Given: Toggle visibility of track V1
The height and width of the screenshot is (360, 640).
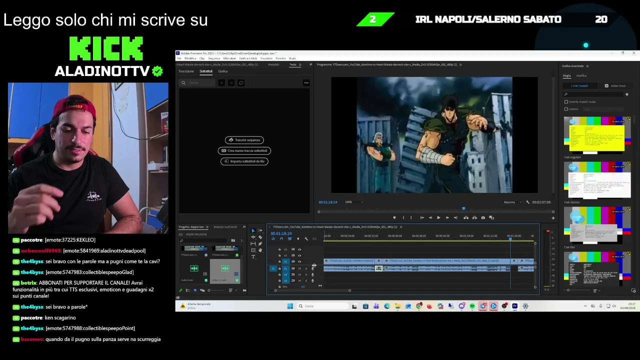Looking at the screenshot, I should point(299,261).
